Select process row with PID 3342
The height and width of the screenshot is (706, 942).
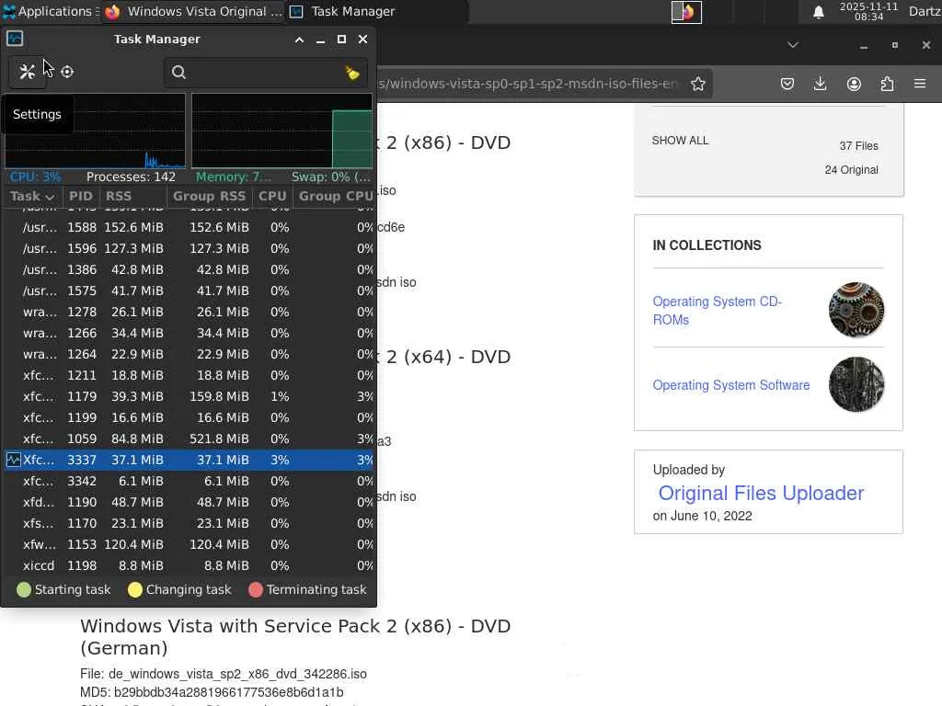(x=190, y=482)
